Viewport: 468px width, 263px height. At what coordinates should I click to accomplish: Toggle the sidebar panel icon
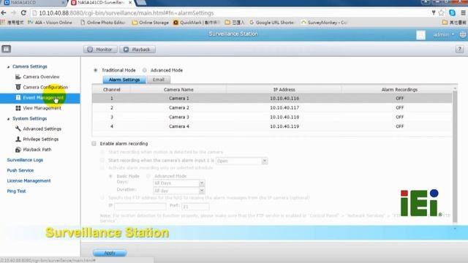7,49
